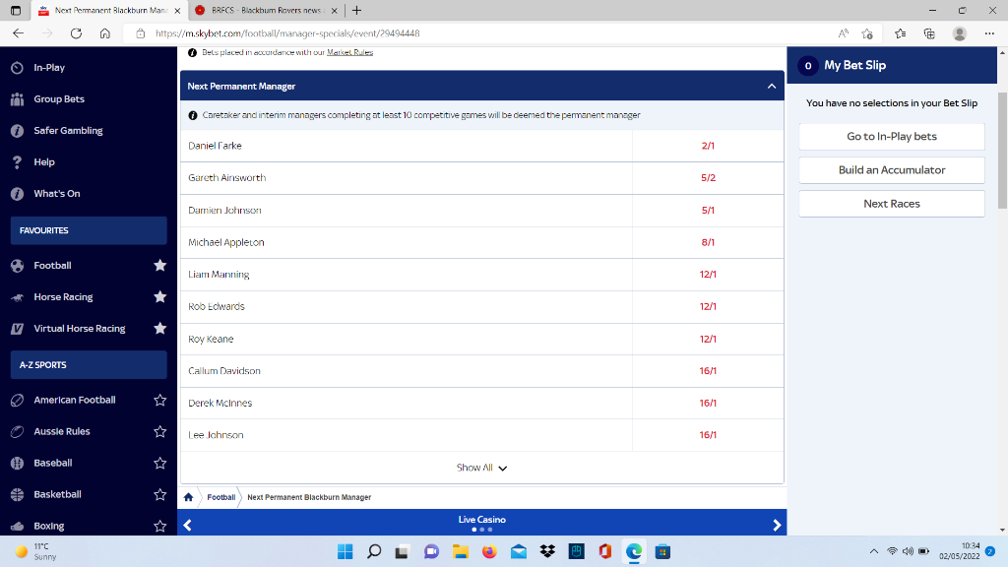
Task: Collapse the Next Permanent Manager section
Action: click(772, 87)
